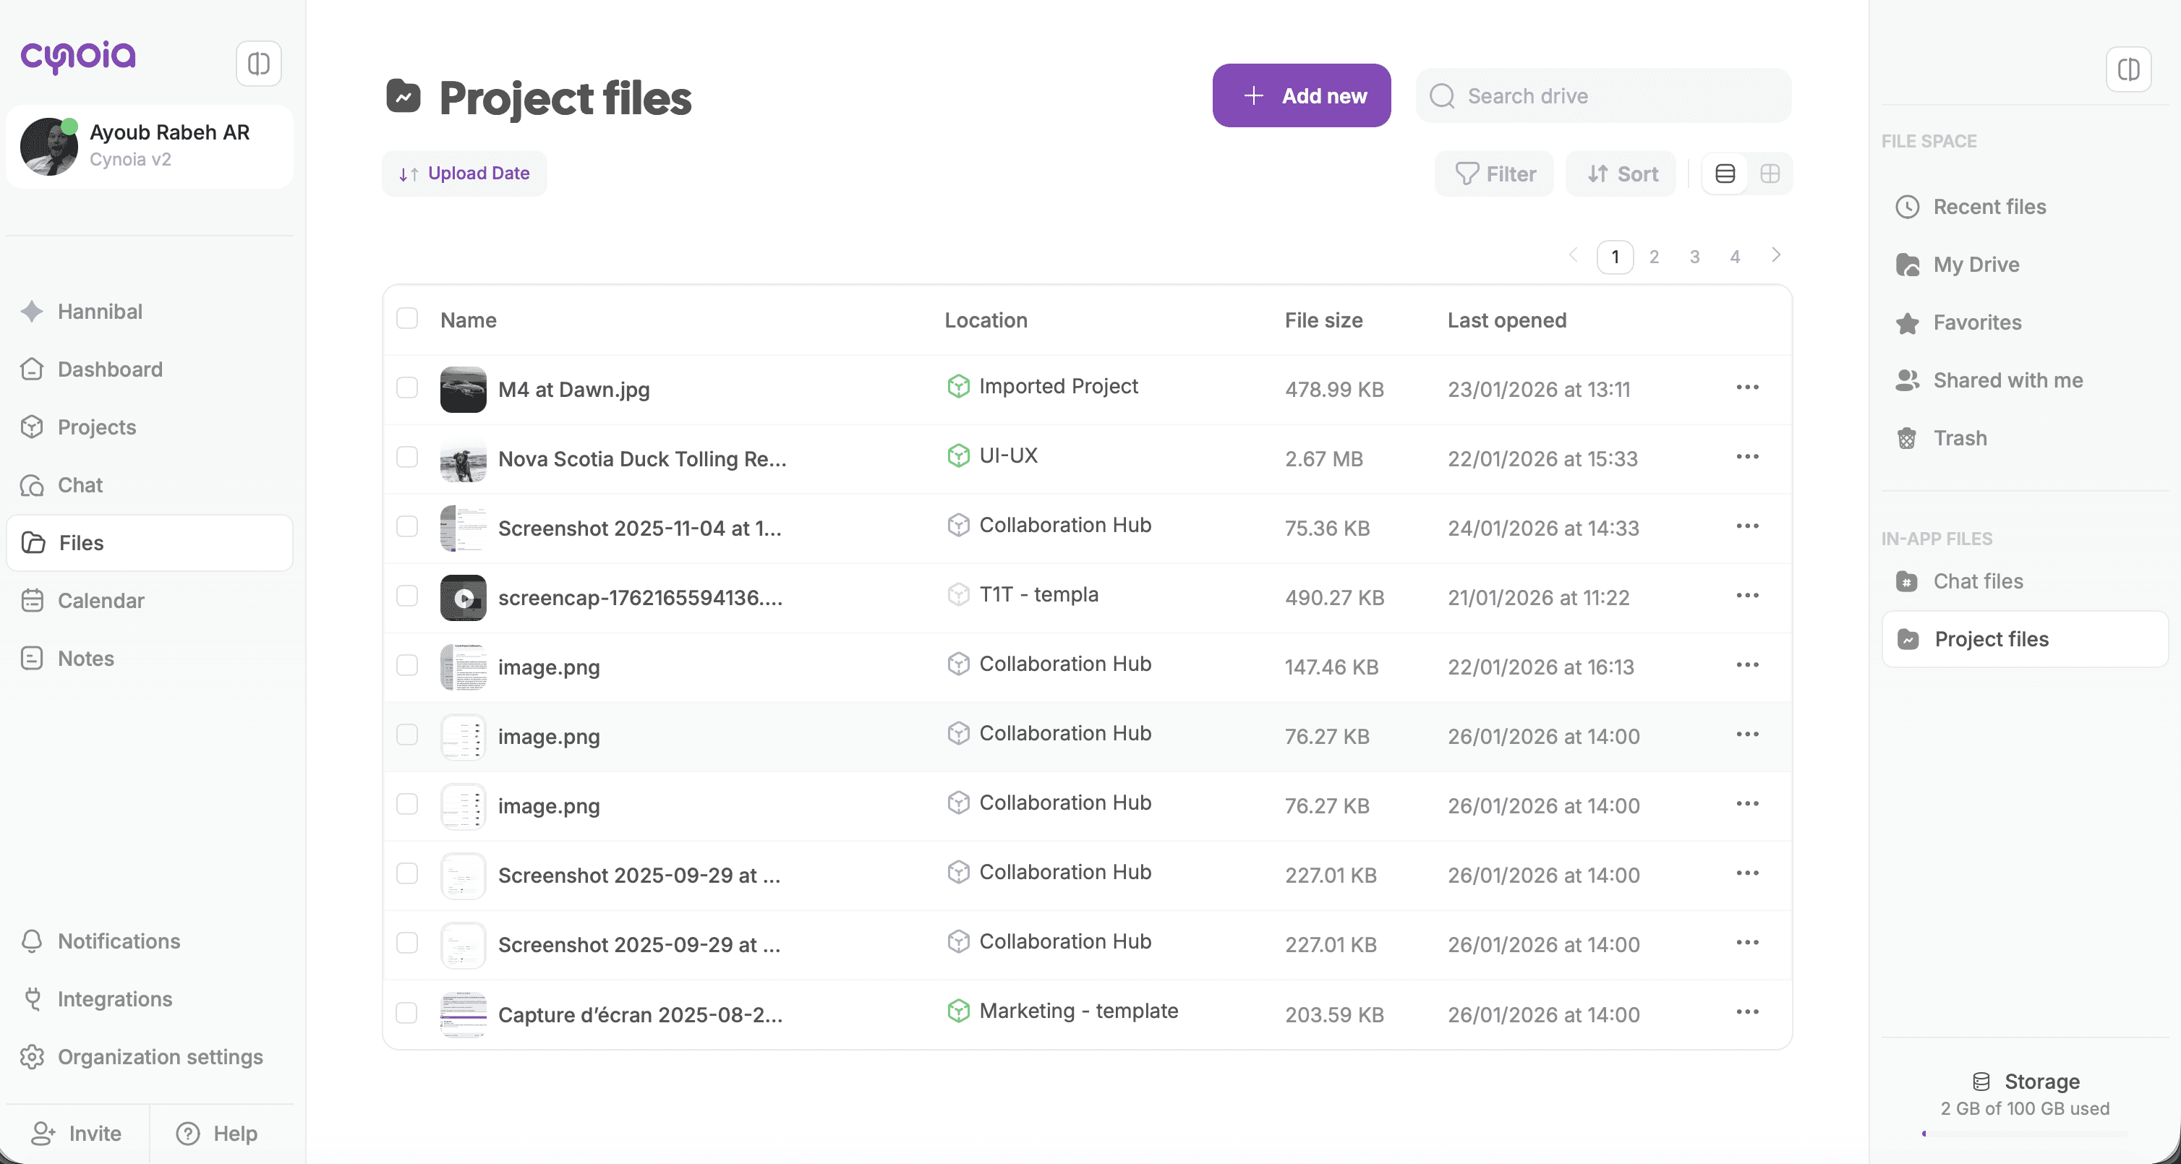Collapse the right file space panel

[x=2127, y=69]
